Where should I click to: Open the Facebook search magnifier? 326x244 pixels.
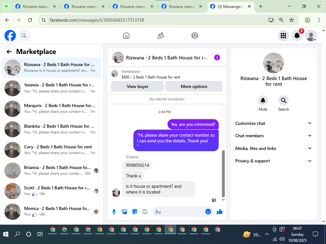(24, 36)
